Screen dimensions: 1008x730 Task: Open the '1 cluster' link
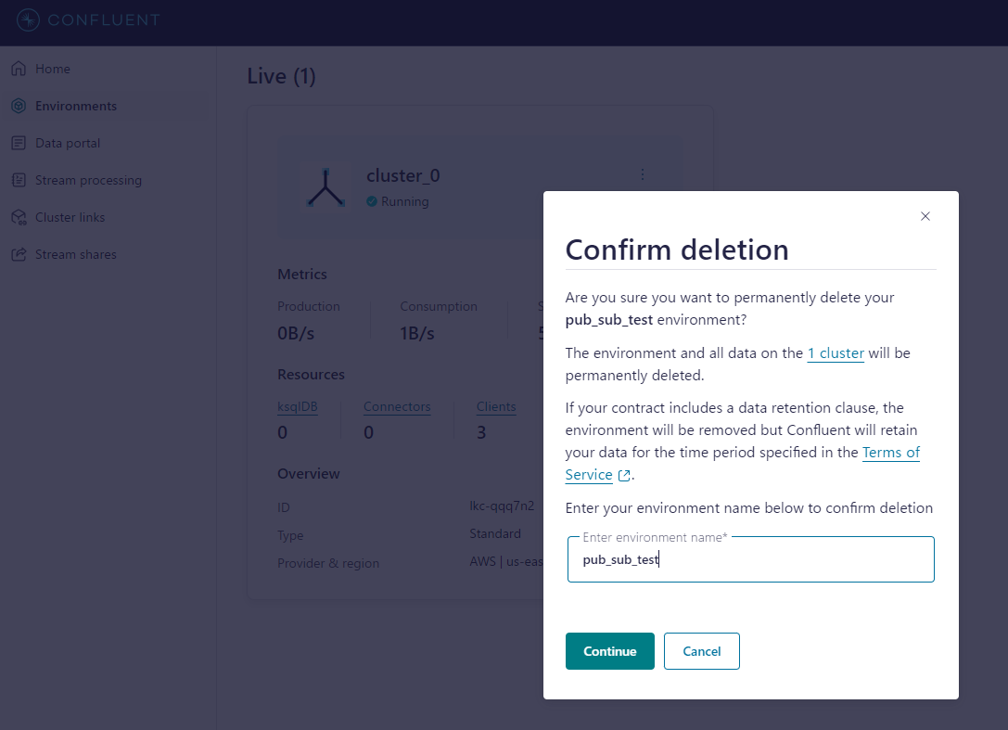coord(836,353)
